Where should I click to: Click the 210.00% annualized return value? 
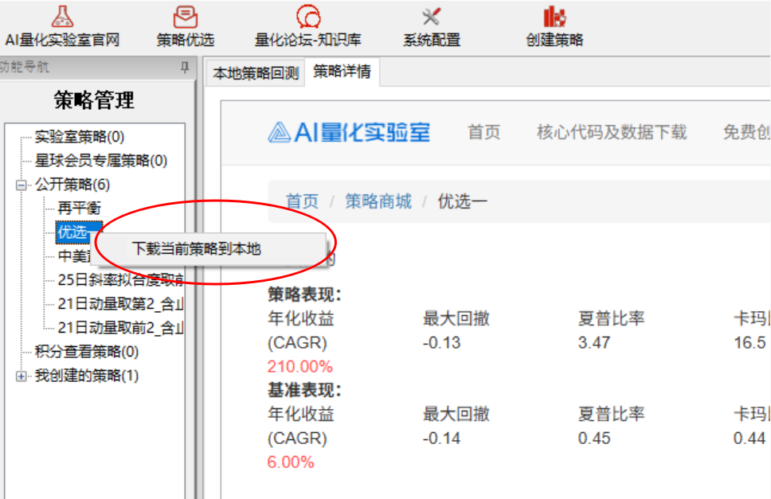(300, 366)
